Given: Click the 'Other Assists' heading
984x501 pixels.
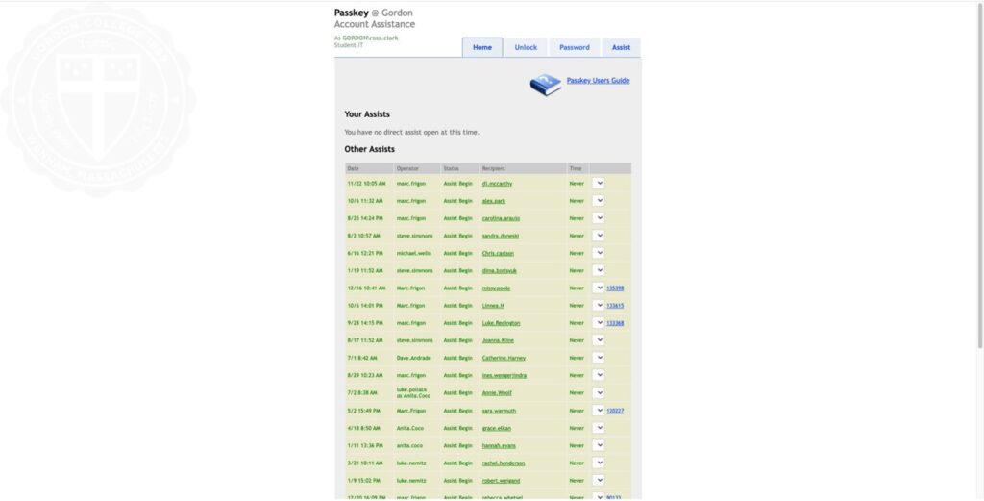Looking at the screenshot, I should click(x=370, y=149).
